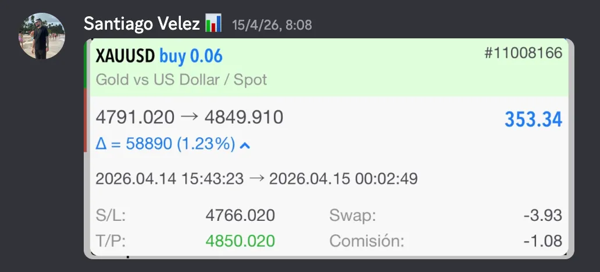This screenshot has width=600, height=272.
Task: Click the S/L value 4766.020
Action: pos(240,216)
